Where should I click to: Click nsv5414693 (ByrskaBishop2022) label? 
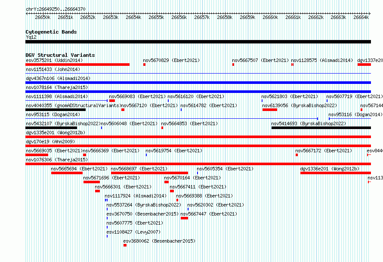tap(309, 123)
